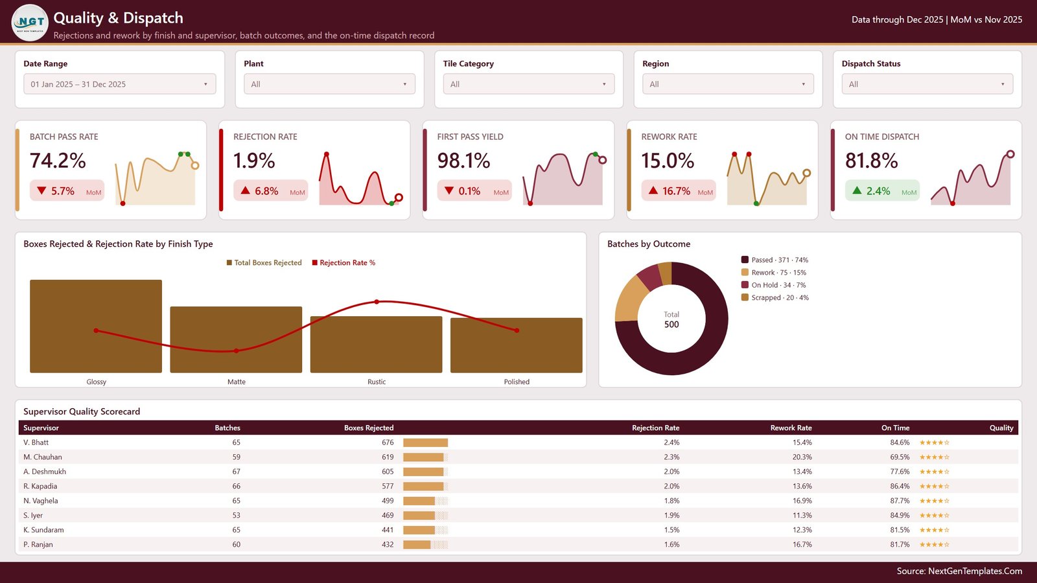
Task: Select the Matte bar in chart
Action: 236,339
